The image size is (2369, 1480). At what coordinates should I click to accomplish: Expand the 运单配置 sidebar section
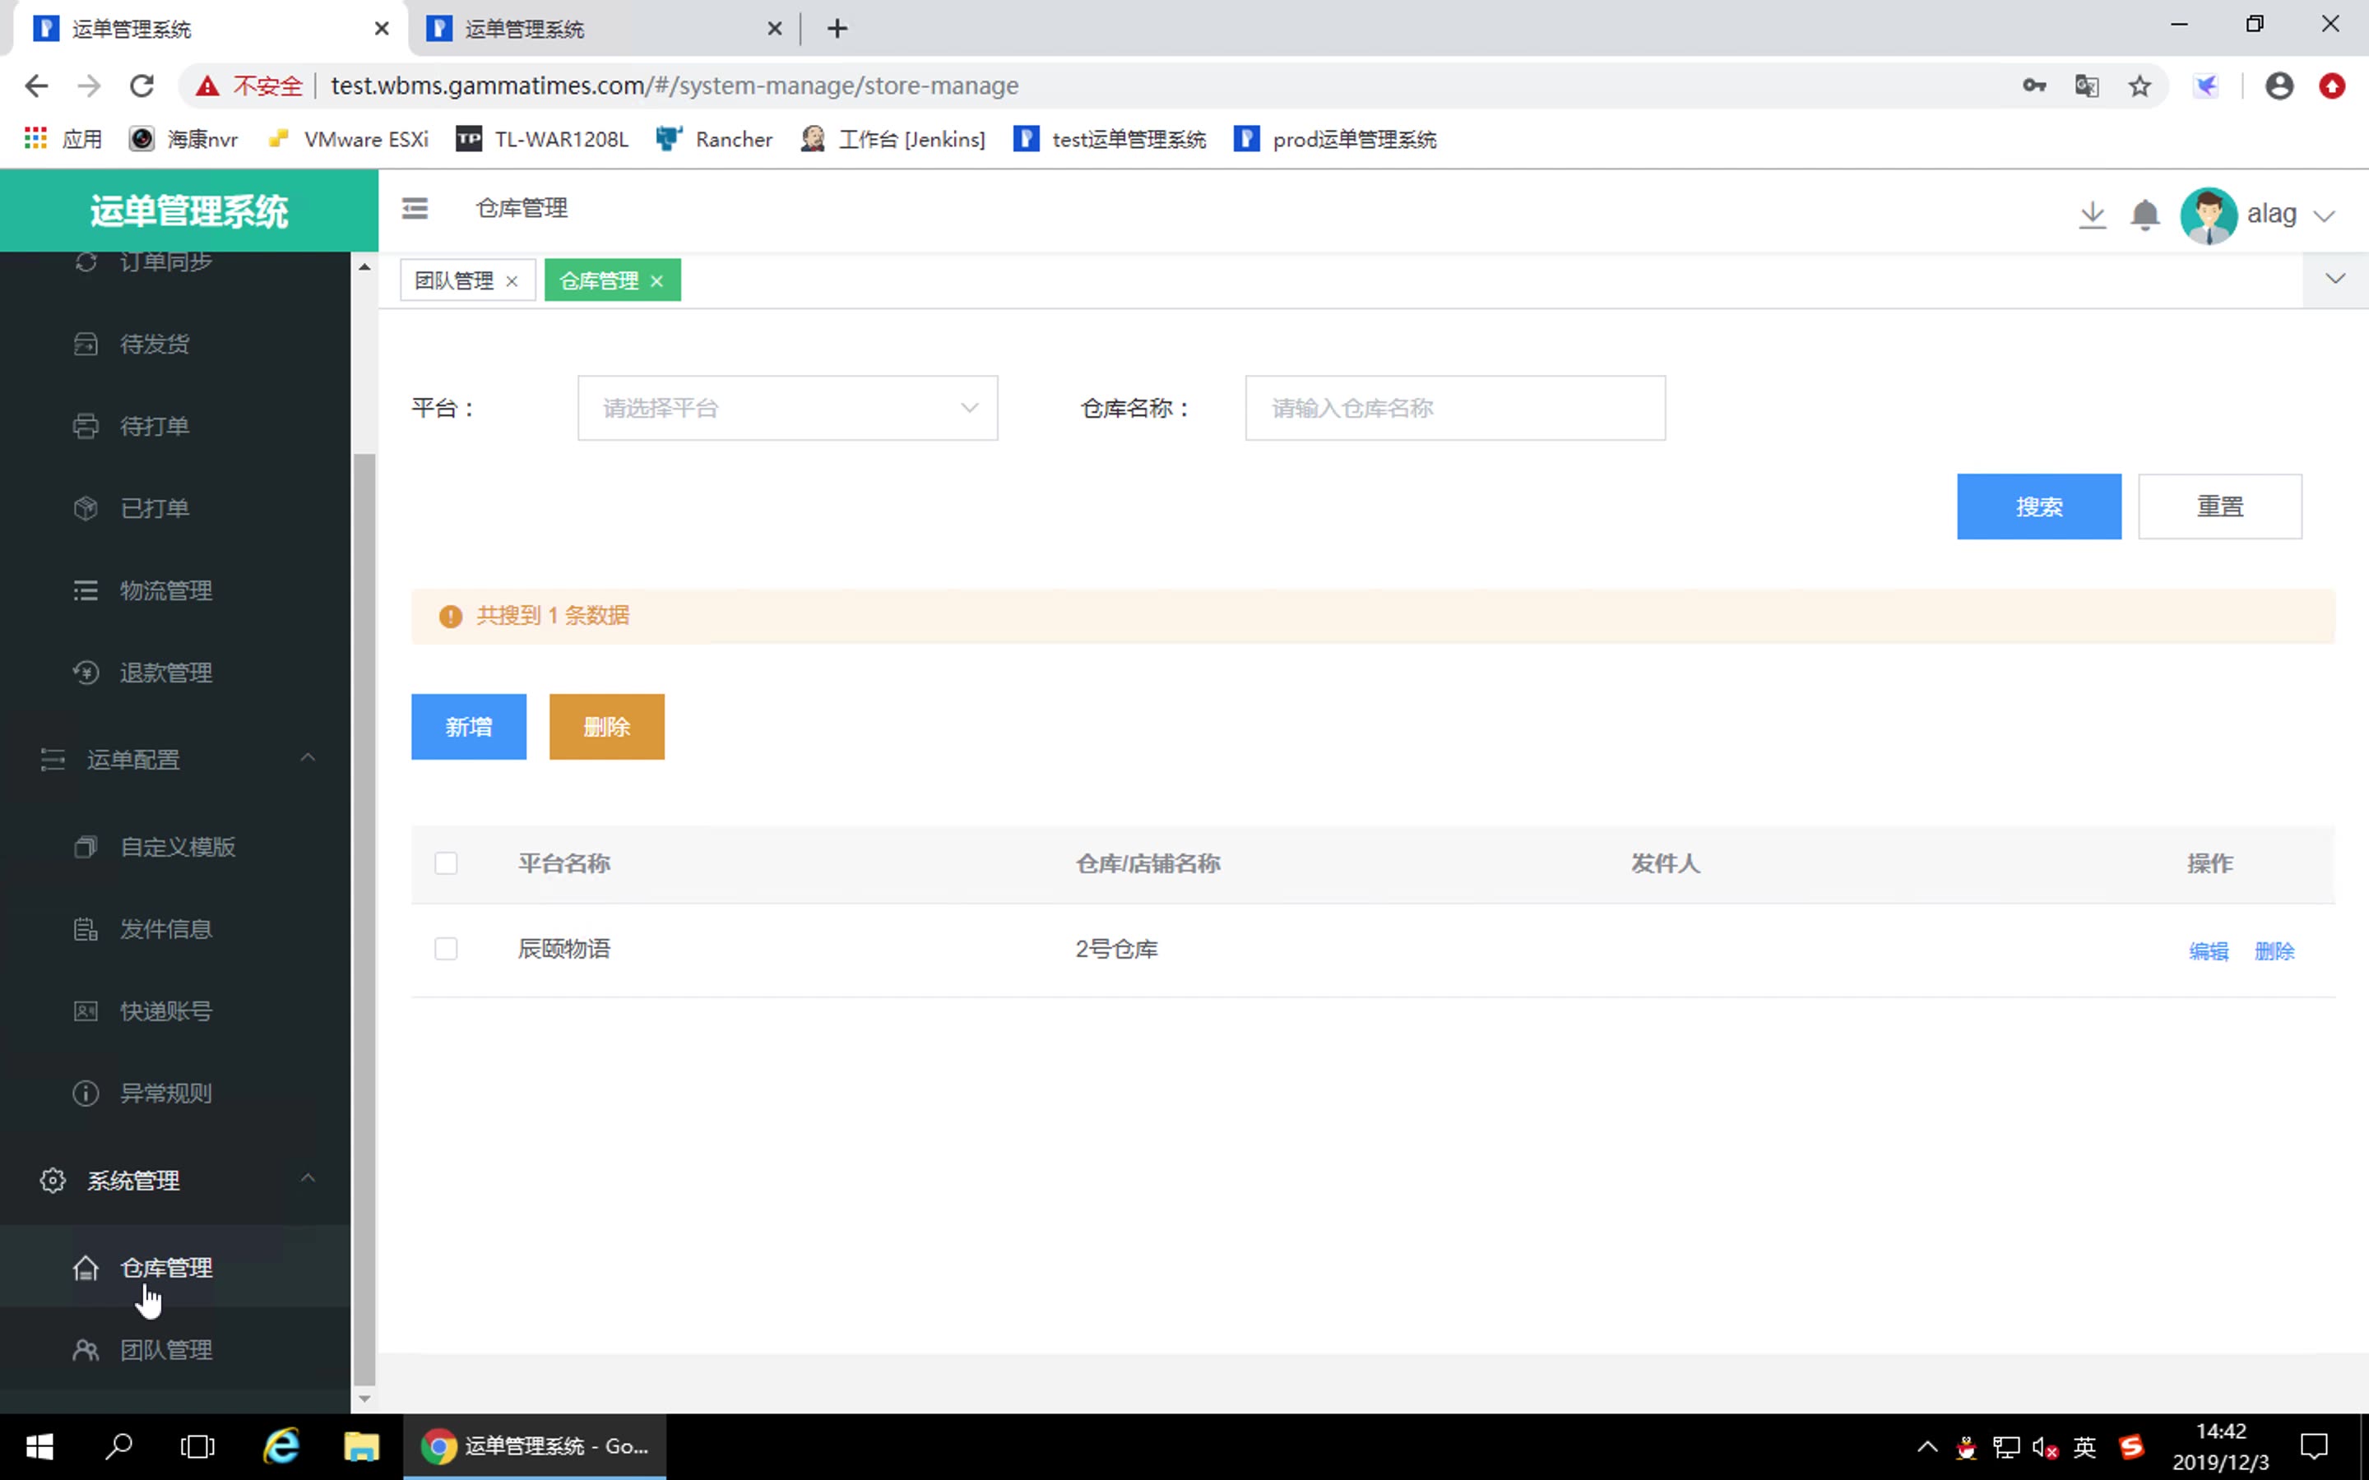click(x=179, y=759)
